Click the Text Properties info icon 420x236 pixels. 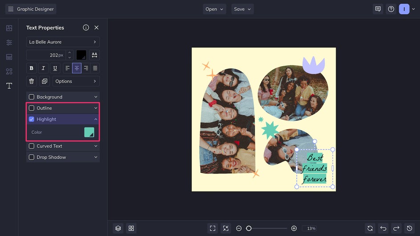tap(86, 28)
